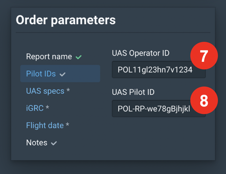Screen dimensions: 226x174
Task: Click the gray checkmark next to Pilot IDs
Action: (63, 74)
